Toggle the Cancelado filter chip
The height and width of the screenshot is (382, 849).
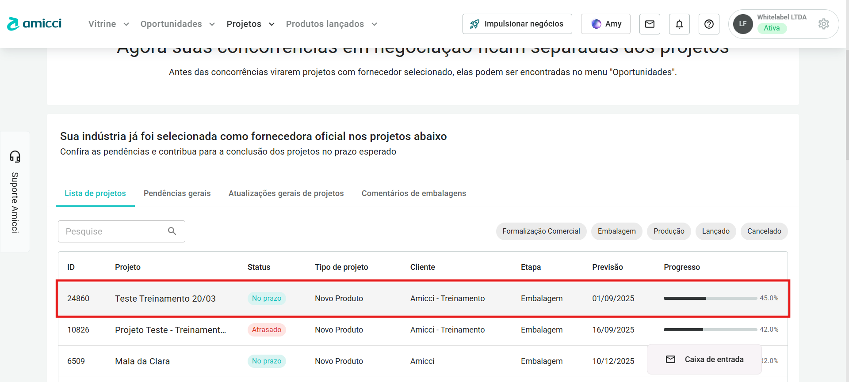pos(764,231)
